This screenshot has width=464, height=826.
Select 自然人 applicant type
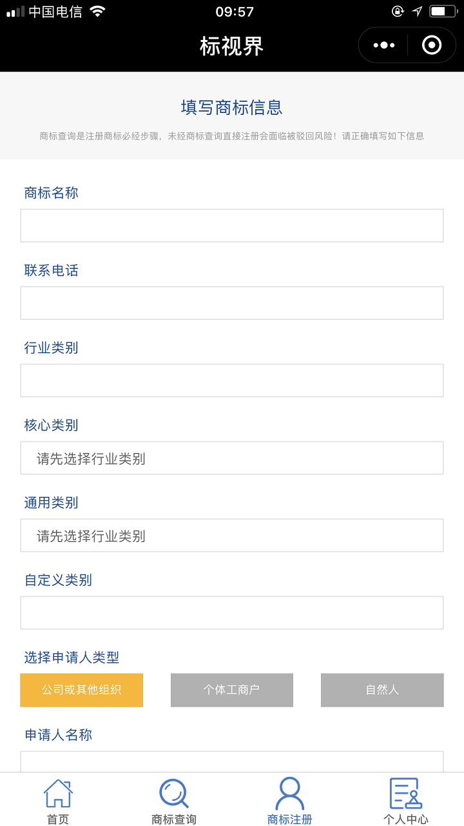(382, 690)
